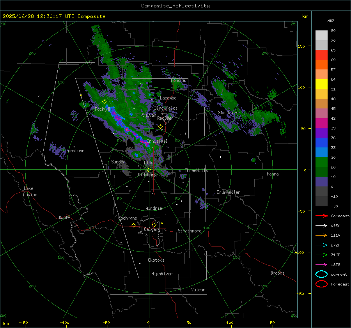The image size is (351, 328).
Task: Click the Okotoks label
Action: point(156,260)
